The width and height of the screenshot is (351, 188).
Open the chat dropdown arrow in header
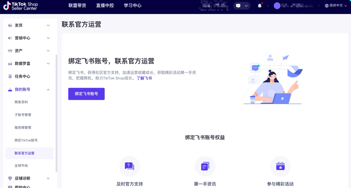point(246,6)
